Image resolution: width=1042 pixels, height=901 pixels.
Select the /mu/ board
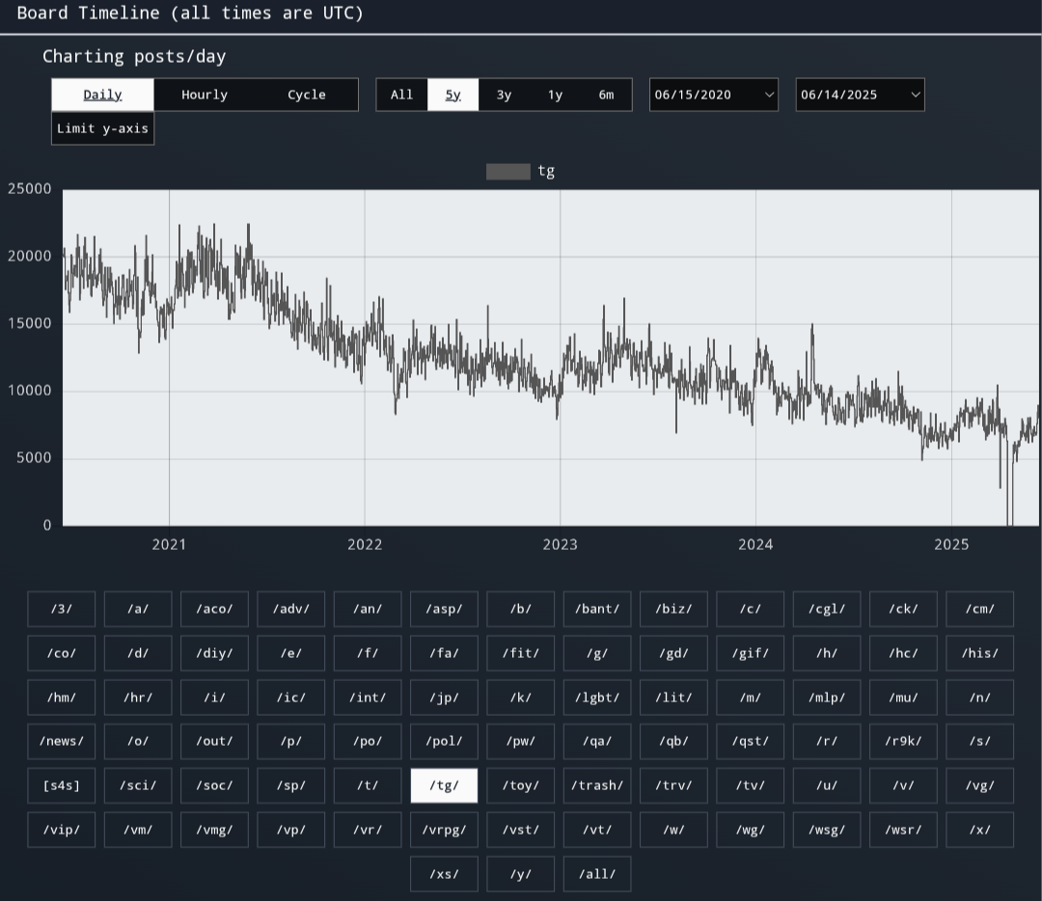pyautogui.click(x=903, y=697)
